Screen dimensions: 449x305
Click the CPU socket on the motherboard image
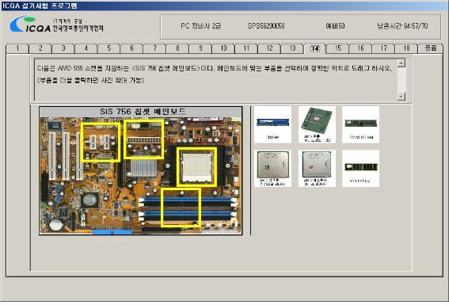197,167
